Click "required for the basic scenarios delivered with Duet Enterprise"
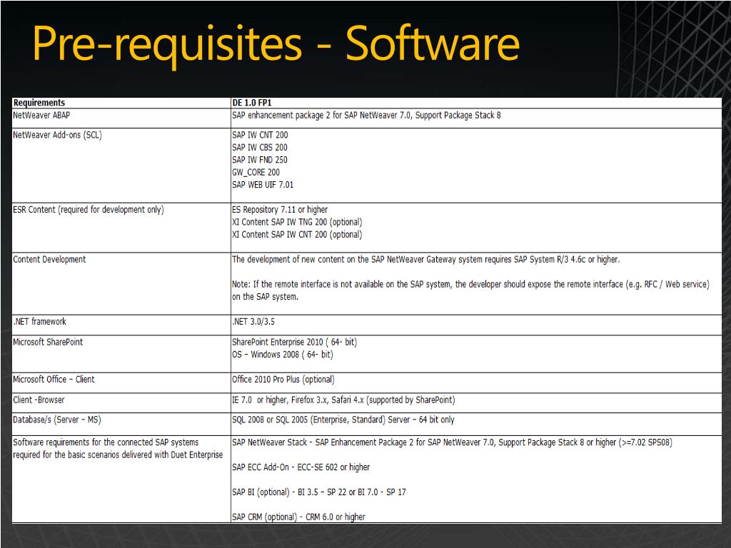Screen dimensions: 731x548 tap(118, 455)
